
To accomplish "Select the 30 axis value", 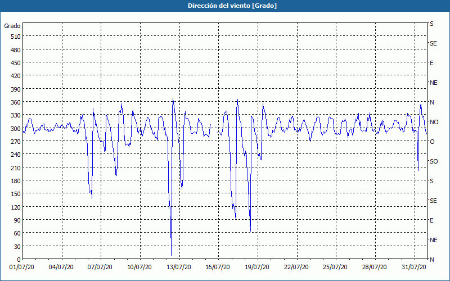I will (x=17, y=246).
